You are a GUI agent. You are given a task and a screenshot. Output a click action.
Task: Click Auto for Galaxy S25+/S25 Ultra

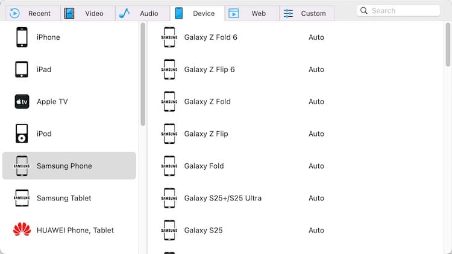pos(316,198)
